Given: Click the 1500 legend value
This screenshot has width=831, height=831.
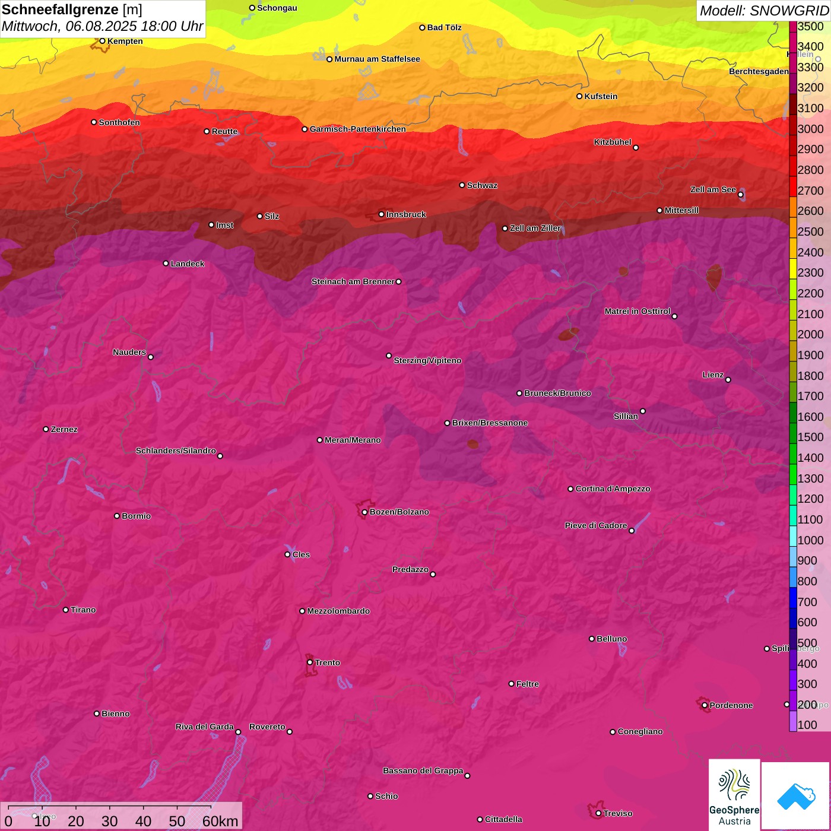Looking at the screenshot, I should pos(810,437).
